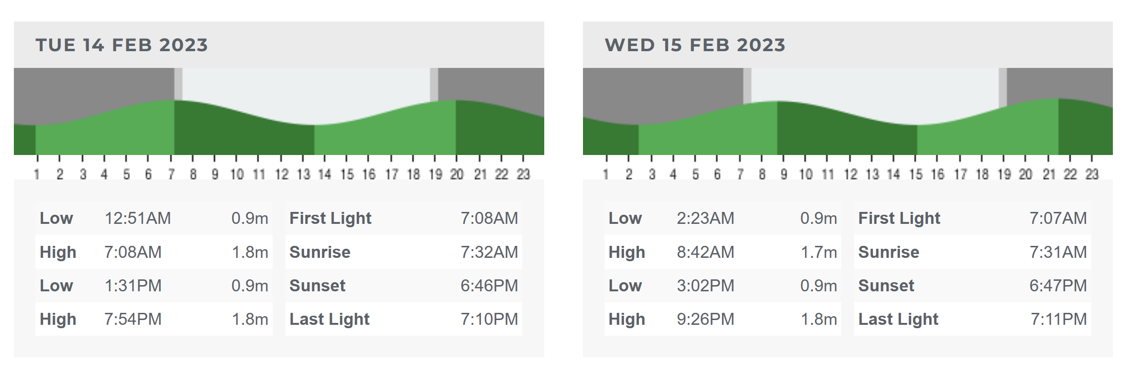Select Tuesday's 7:54PM high tide row
This screenshot has width=1132, height=376.
pos(154,319)
